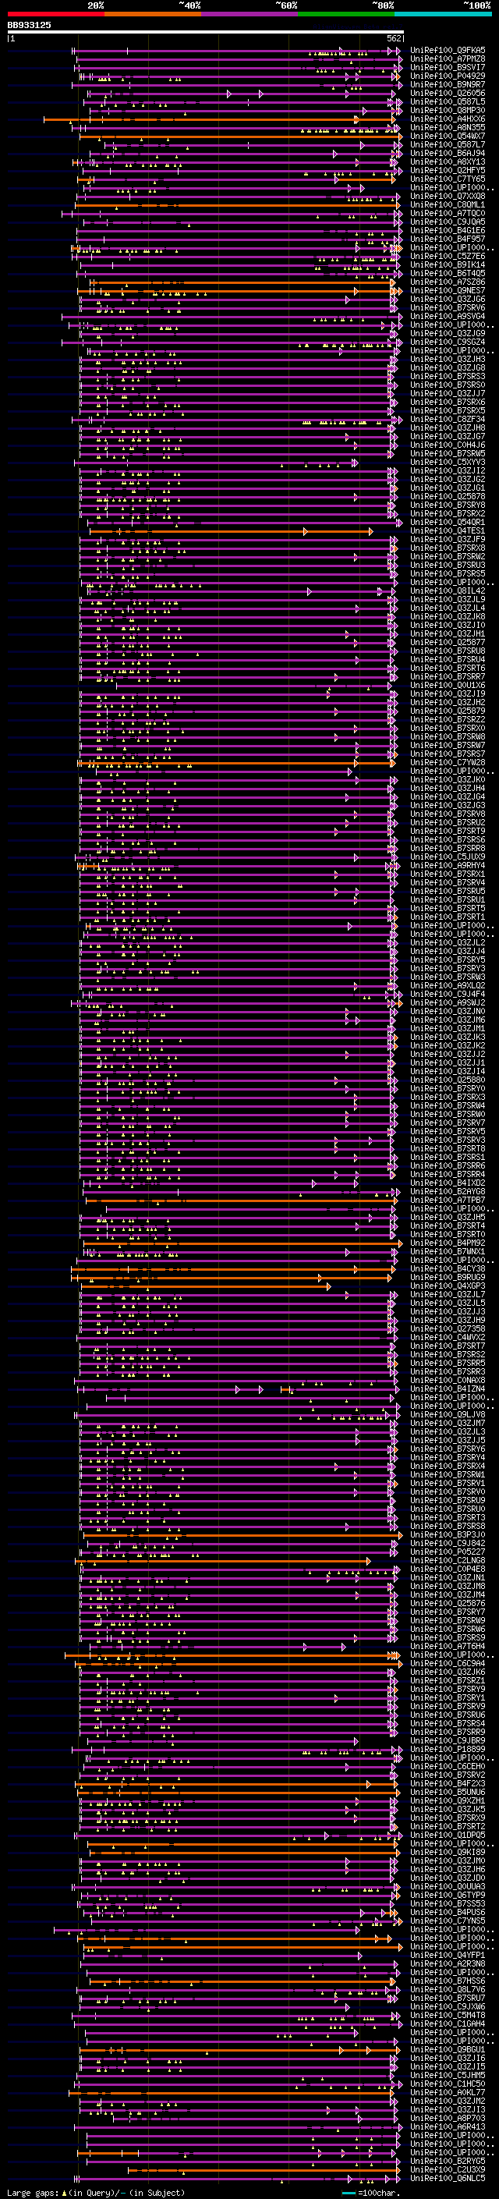499x2199 pixels.
Task: Click label UniRef100_Q25877
Action: pyautogui.click(x=448, y=642)
